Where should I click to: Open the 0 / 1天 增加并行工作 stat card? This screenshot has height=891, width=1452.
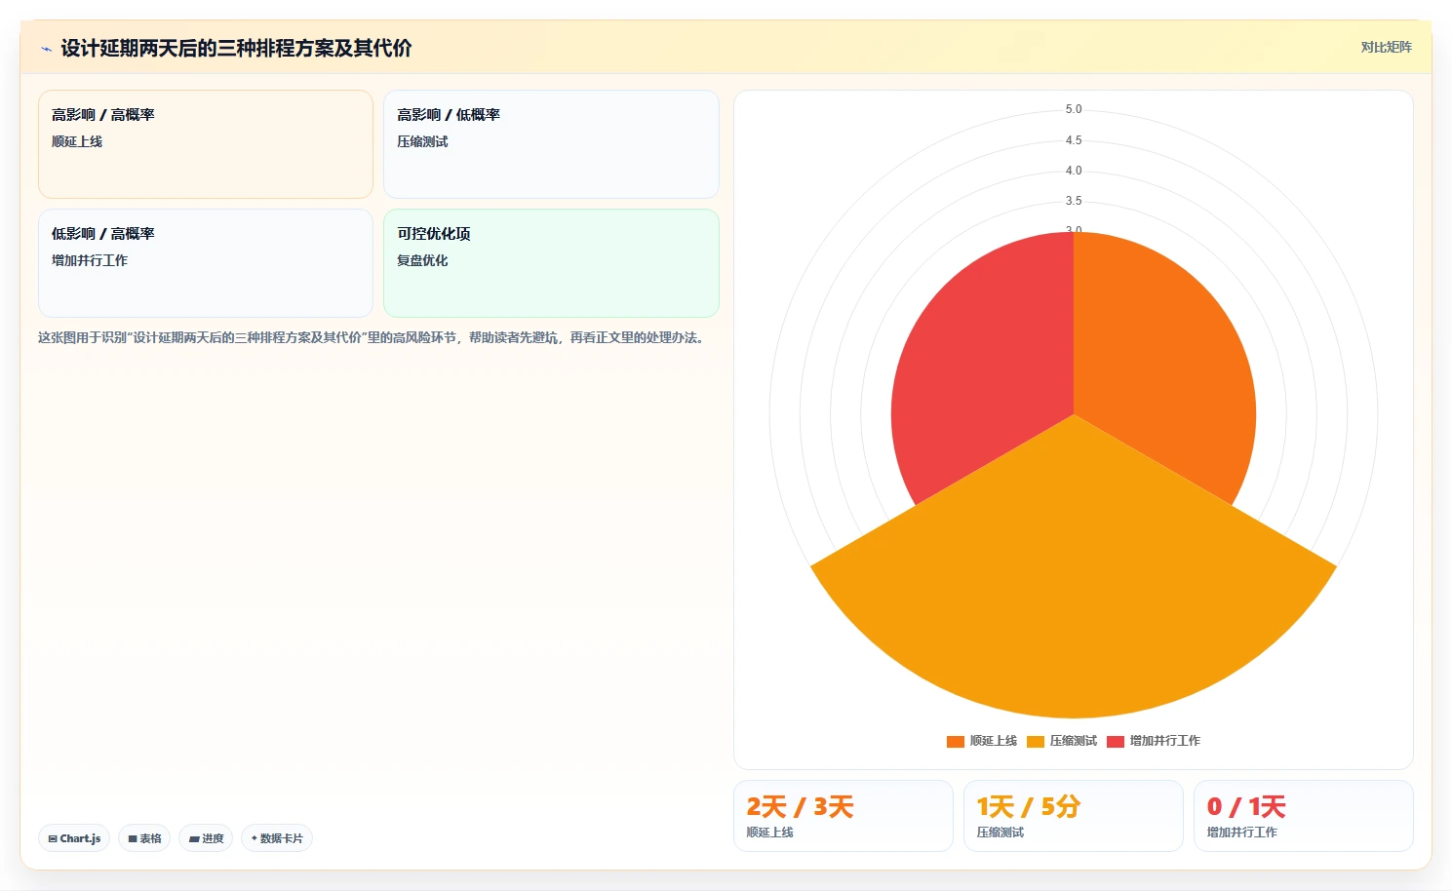click(x=1304, y=816)
